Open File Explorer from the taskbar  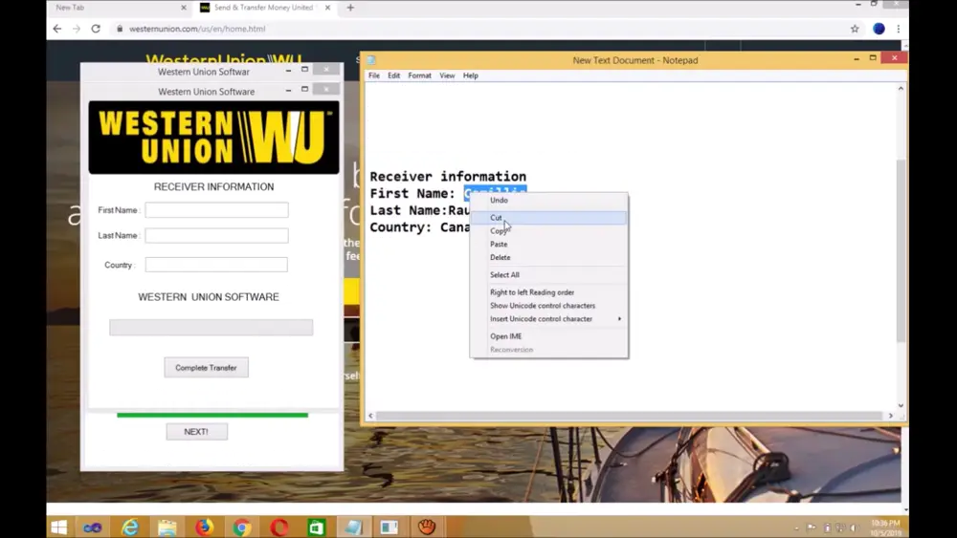tap(167, 527)
